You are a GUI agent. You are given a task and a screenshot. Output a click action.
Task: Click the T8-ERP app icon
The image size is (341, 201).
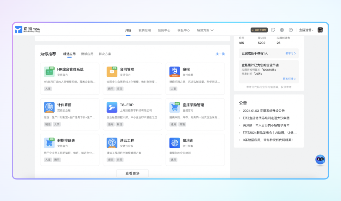click(112, 107)
